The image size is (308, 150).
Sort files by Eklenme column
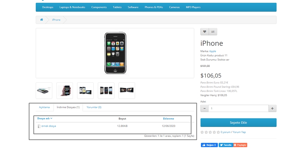168,119
